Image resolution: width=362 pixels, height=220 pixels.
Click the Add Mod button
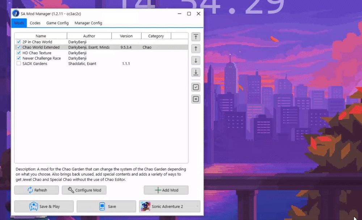click(x=166, y=190)
